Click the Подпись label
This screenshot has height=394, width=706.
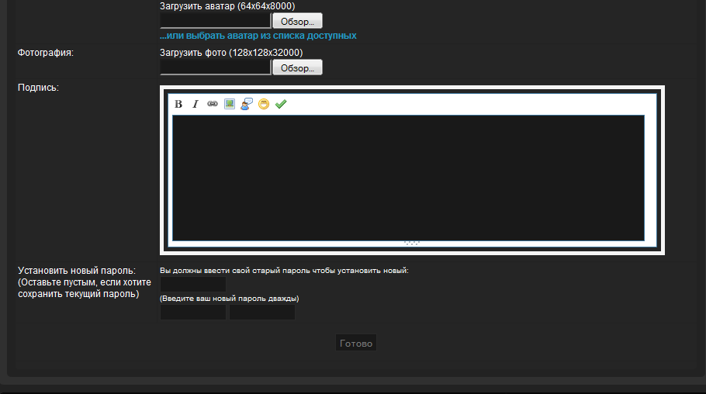pyautogui.click(x=38, y=88)
